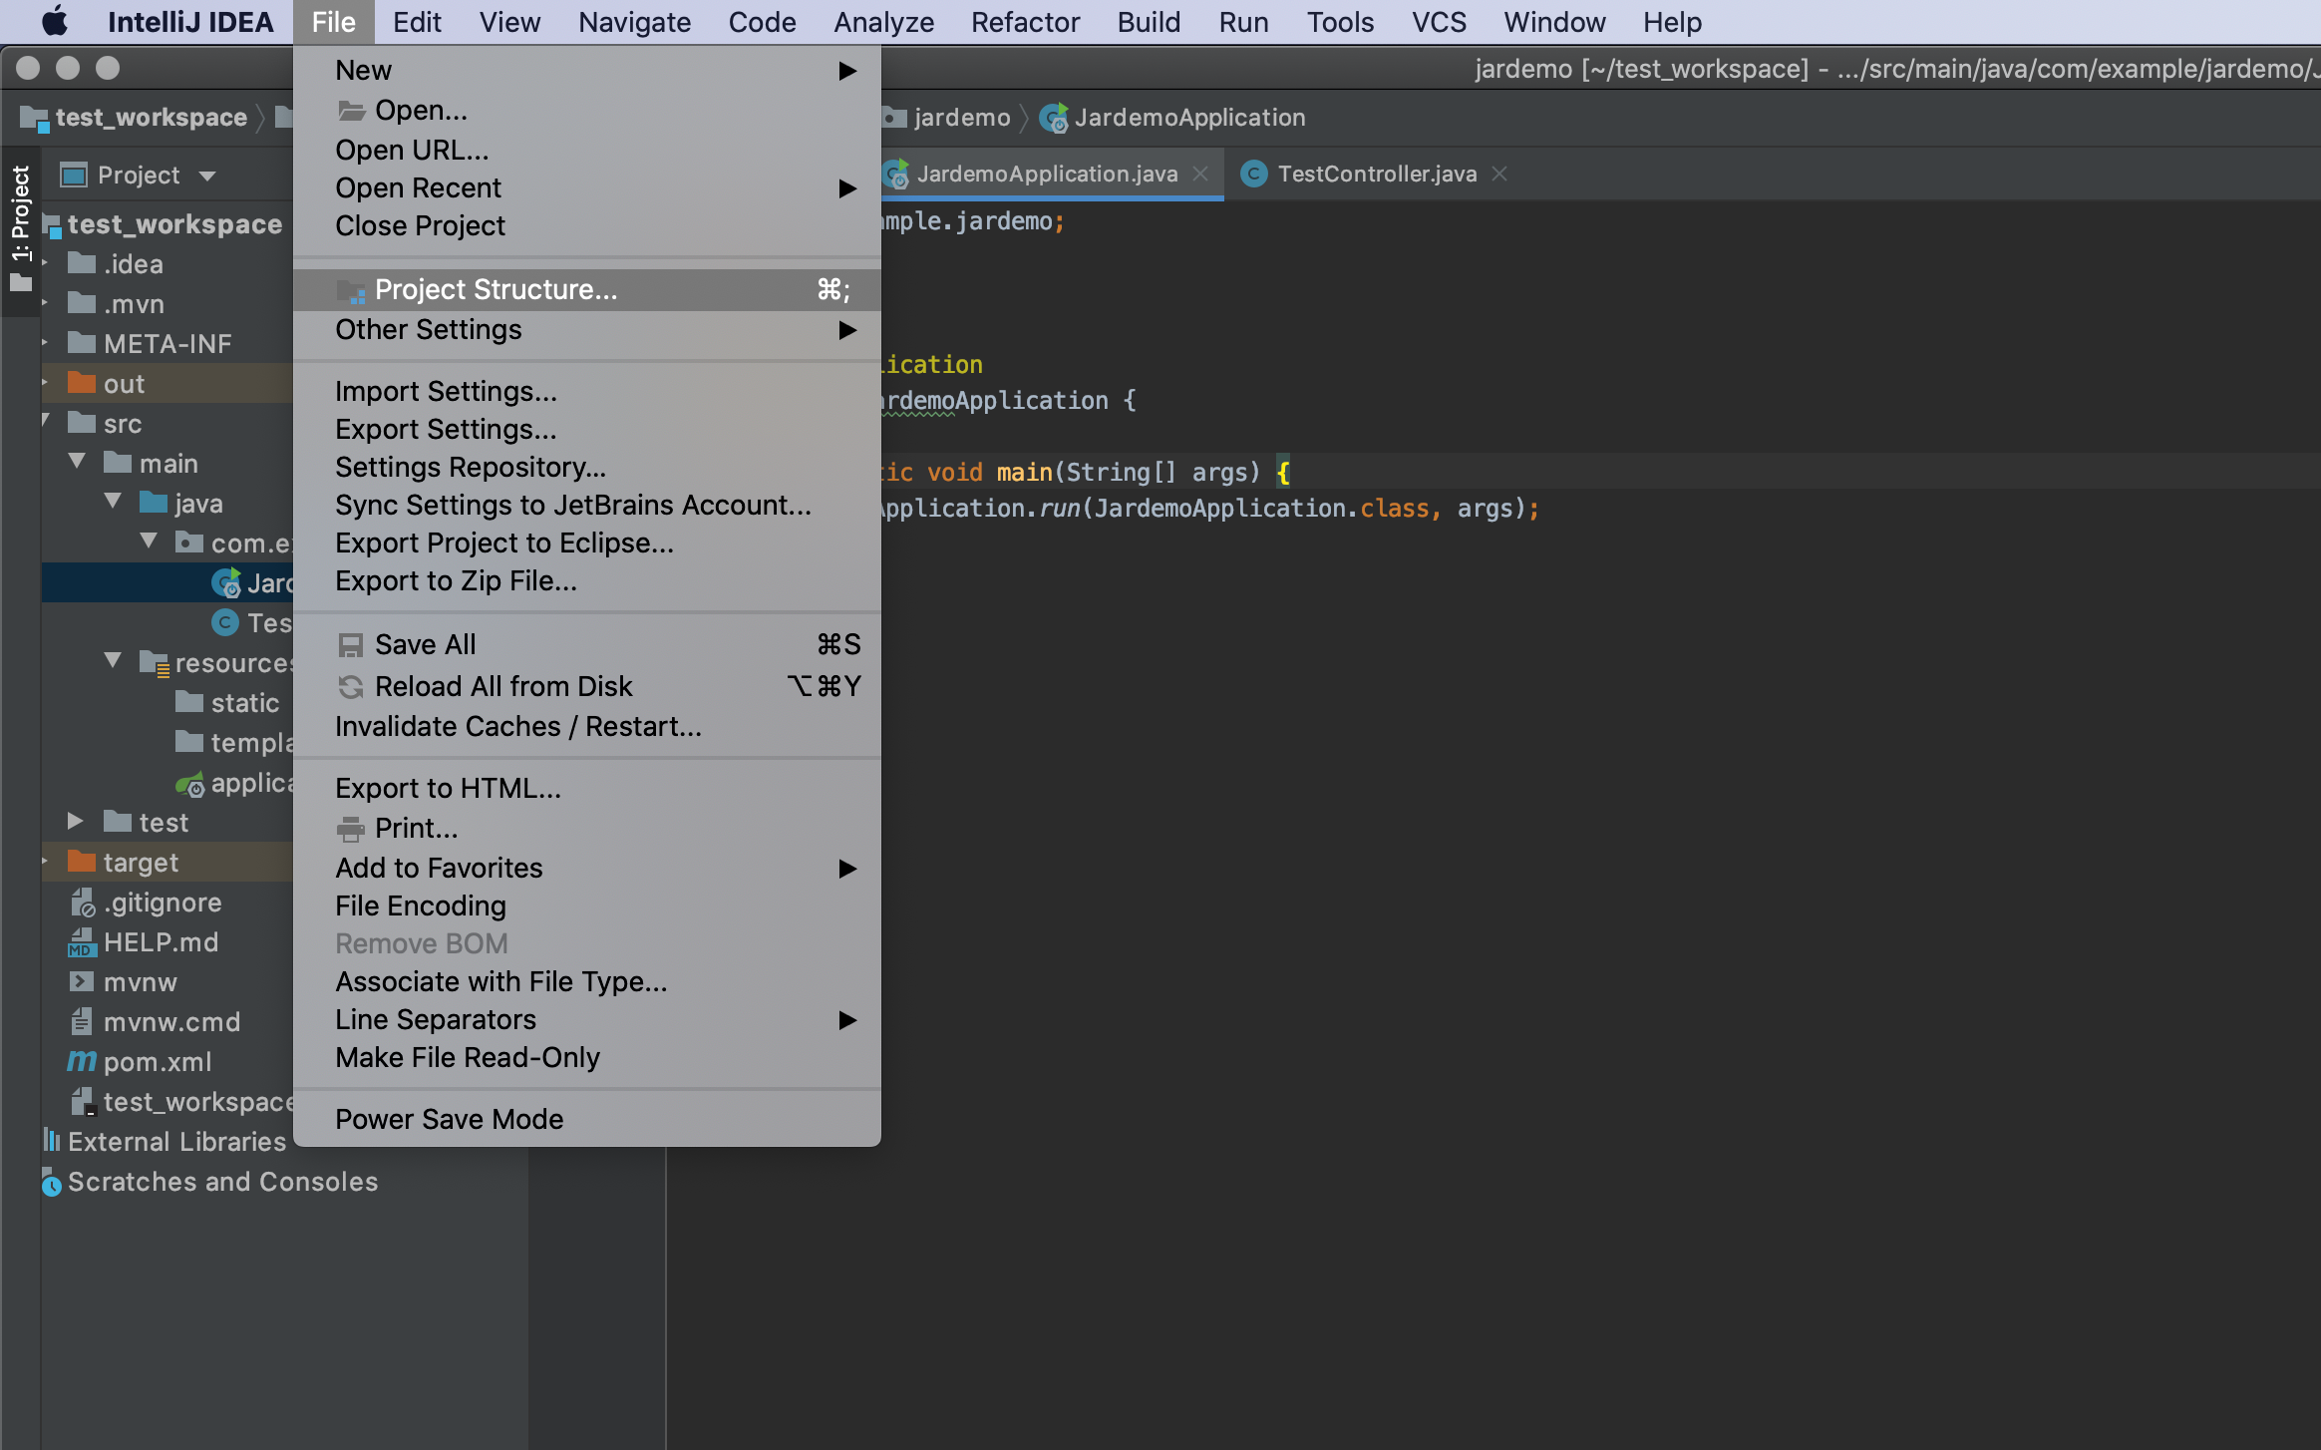The width and height of the screenshot is (2321, 1450).
Task: Open the Refactor menu
Action: pos(1025,22)
